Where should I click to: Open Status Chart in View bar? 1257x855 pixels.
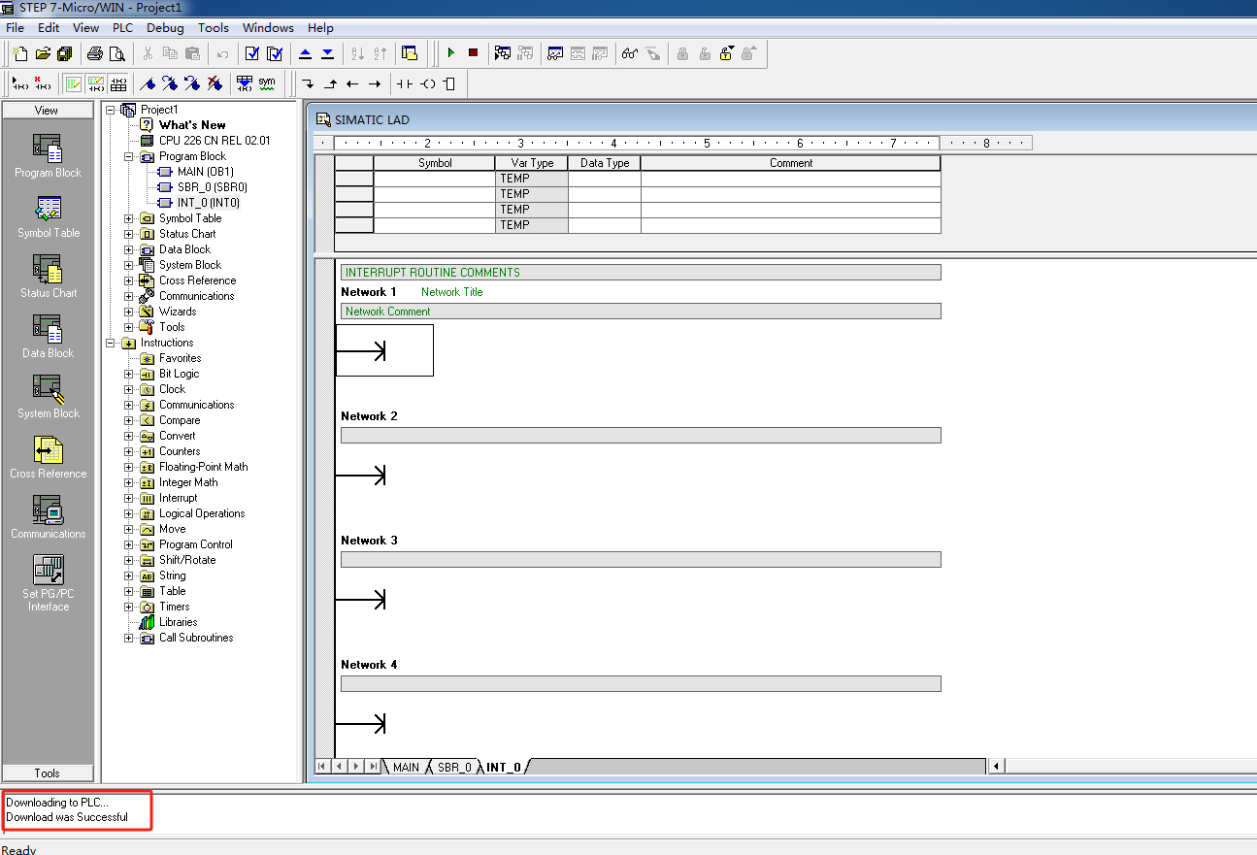point(48,277)
